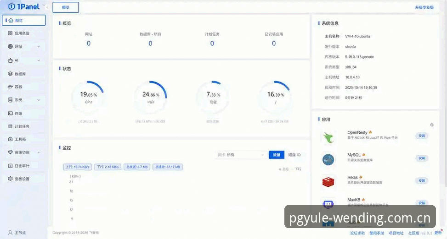Select the 网站 globe icon
Image resolution: width=447 pixels, height=239 pixels.
[x=10, y=46]
